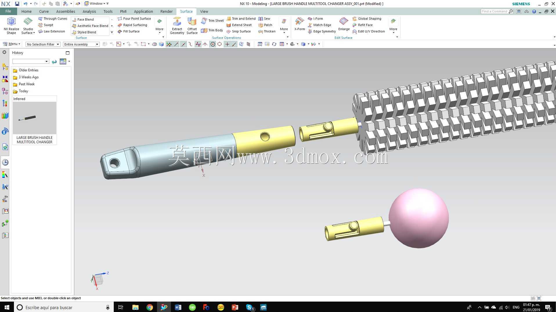Switch to the Analysis tab
556x312 pixels.
89,11
